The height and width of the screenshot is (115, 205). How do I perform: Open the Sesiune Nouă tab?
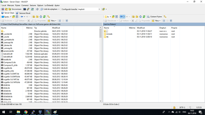23,13
